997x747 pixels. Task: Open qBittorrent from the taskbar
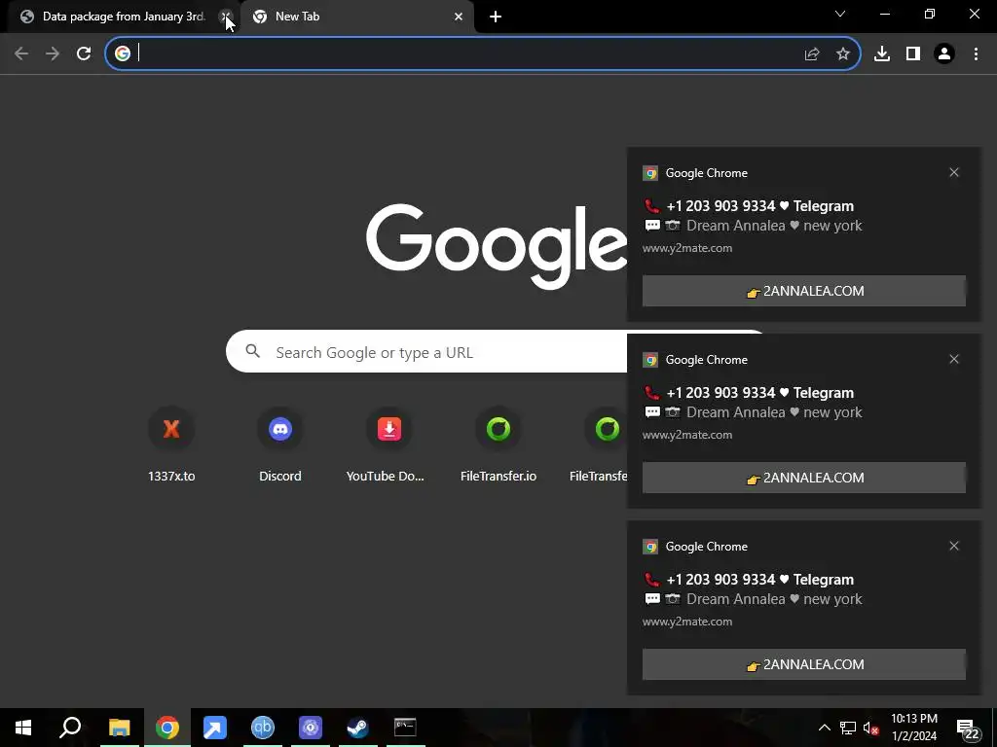(x=262, y=728)
